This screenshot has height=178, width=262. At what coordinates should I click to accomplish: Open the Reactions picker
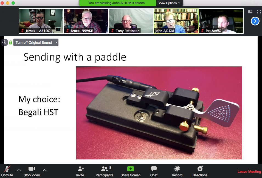point(200,169)
